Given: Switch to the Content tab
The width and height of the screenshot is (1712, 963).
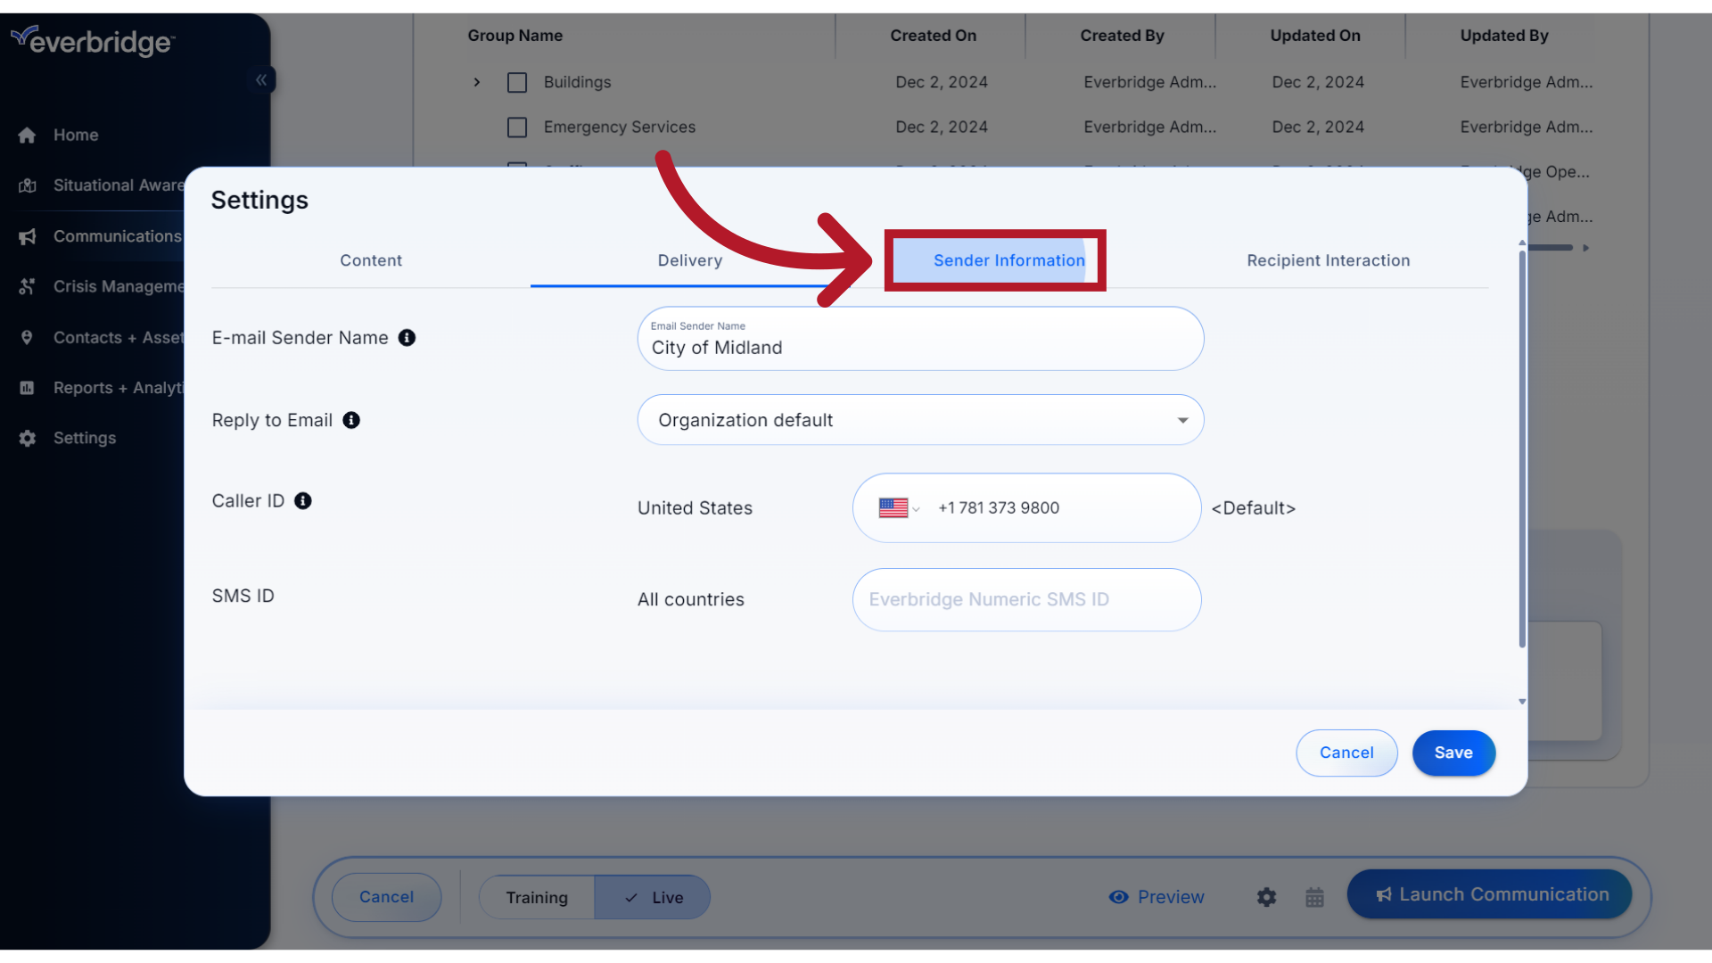Looking at the screenshot, I should pyautogui.click(x=371, y=260).
